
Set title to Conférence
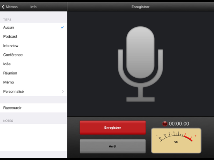click(33, 55)
